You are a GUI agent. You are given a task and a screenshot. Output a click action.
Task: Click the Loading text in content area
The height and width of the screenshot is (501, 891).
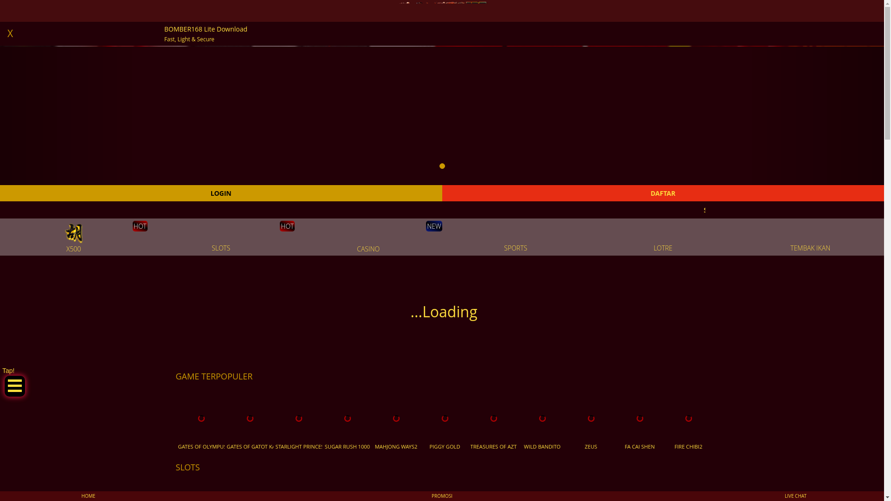[x=444, y=312]
